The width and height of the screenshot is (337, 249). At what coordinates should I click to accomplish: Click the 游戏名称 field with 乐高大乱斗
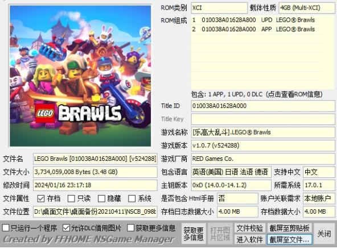click(263, 132)
